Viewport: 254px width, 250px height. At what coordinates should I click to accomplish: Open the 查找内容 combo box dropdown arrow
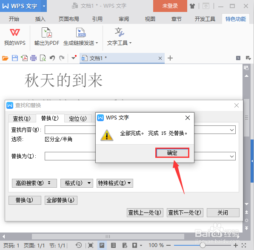click(x=232, y=130)
